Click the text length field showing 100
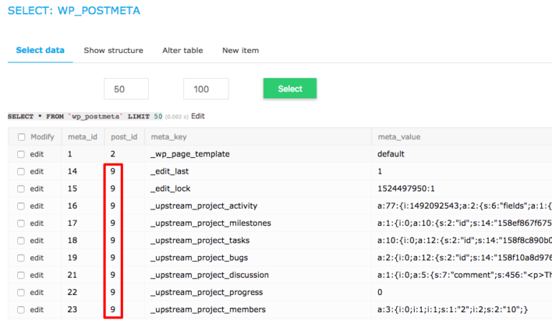The height and width of the screenshot is (320, 552). (206, 89)
